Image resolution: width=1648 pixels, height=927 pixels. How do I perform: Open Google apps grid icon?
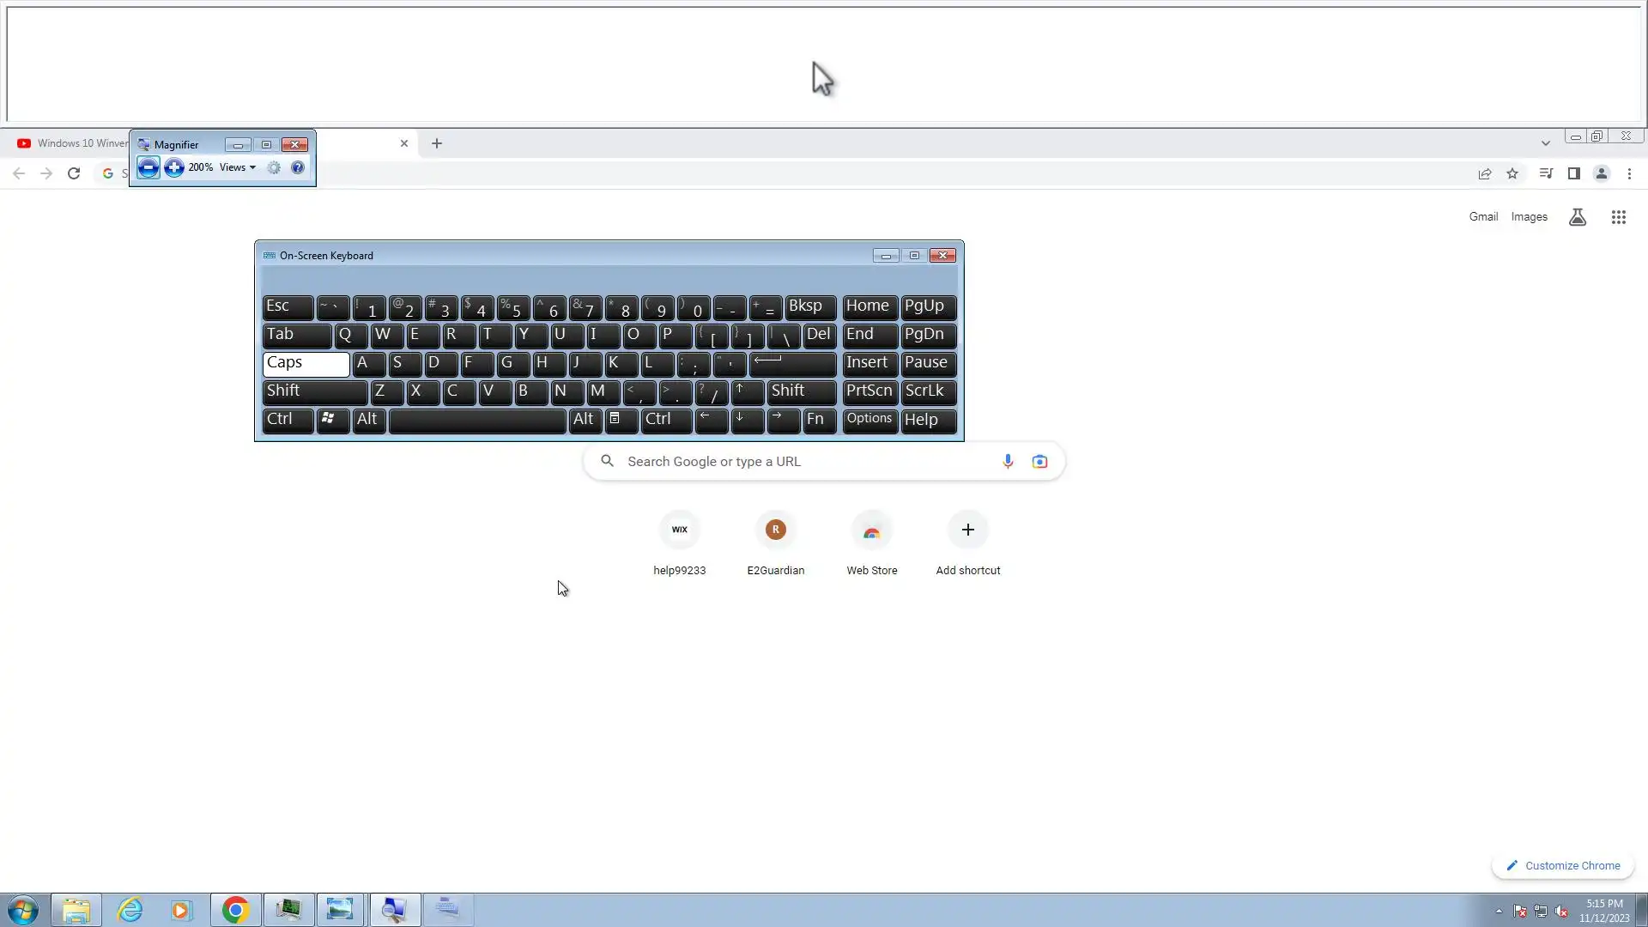(x=1618, y=217)
